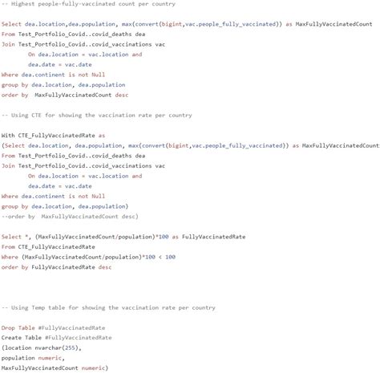The image size is (380, 374).
Task: Click the 'Drop Table #FullyVaccinatedRate' line
Action: click(53, 328)
